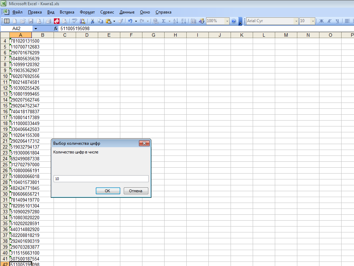Insert hyperlink globe icon
The height and width of the screenshot is (266, 354).
156,21
